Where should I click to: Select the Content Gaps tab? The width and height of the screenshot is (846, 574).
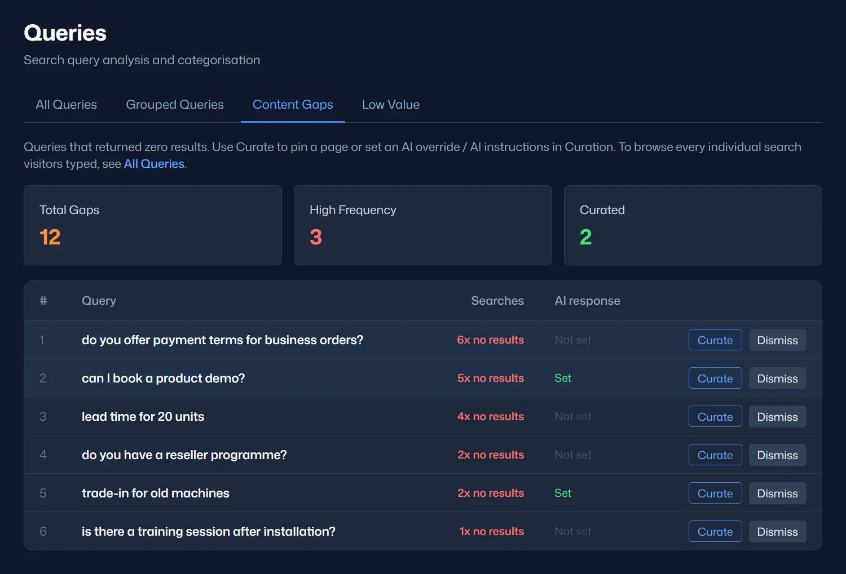coord(293,105)
